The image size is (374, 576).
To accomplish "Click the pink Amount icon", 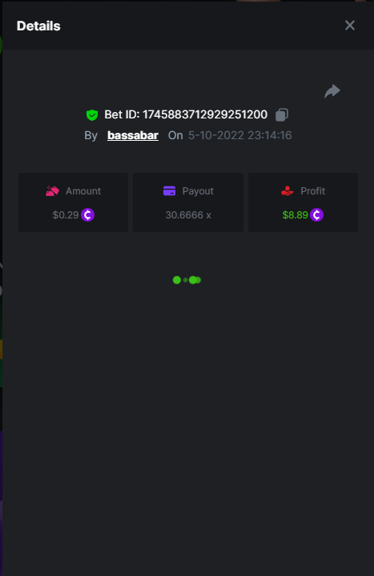I will (52, 191).
